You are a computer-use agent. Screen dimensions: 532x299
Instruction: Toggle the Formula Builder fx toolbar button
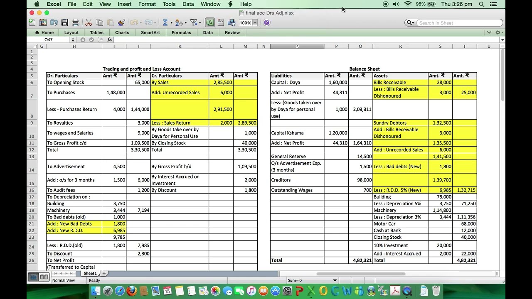(210, 22)
